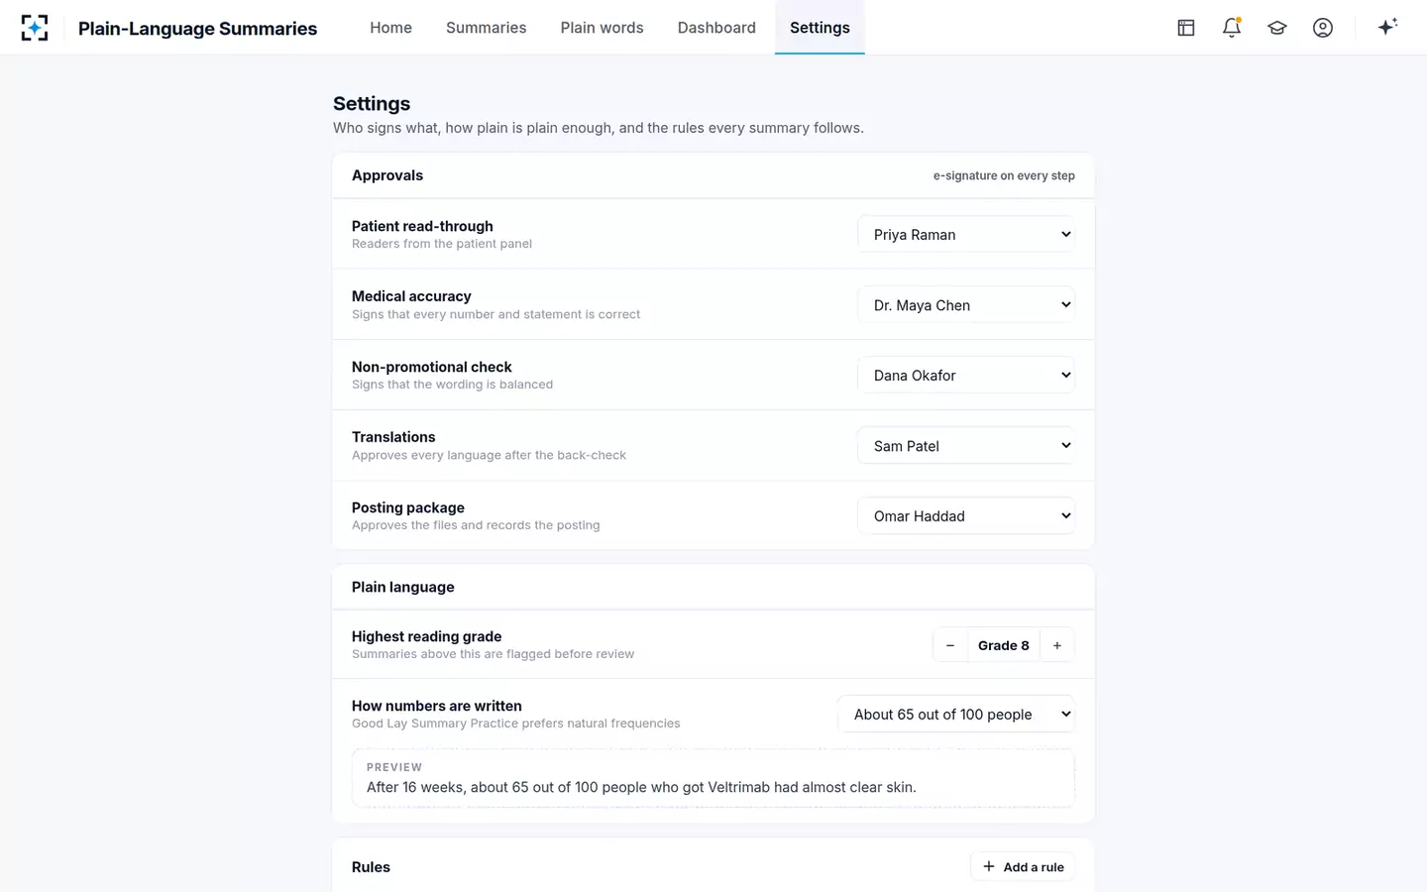Click the How numbers are written label

click(x=437, y=706)
